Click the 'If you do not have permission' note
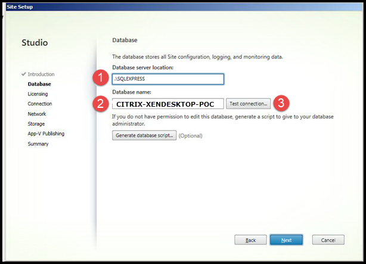Viewport: 366px width, 264px height. 223,120
